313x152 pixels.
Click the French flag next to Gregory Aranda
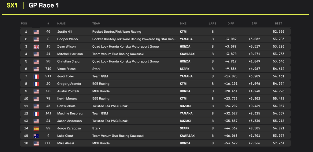[36, 84]
